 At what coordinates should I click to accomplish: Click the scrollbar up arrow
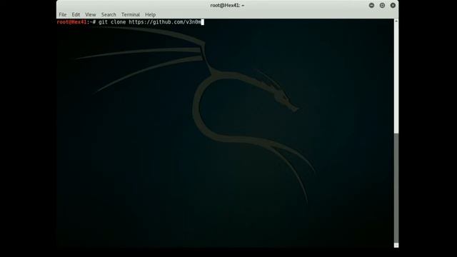tap(396, 21)
